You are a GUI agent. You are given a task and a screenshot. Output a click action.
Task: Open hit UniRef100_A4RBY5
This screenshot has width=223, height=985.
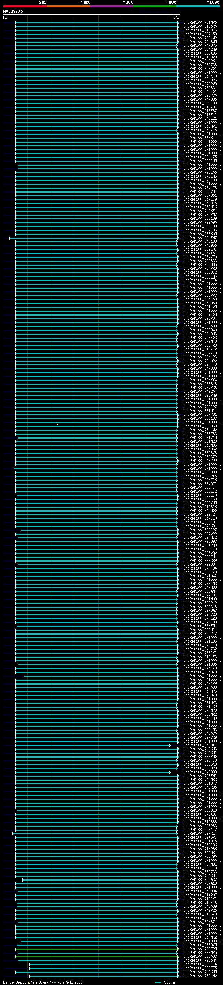(200, 45)
